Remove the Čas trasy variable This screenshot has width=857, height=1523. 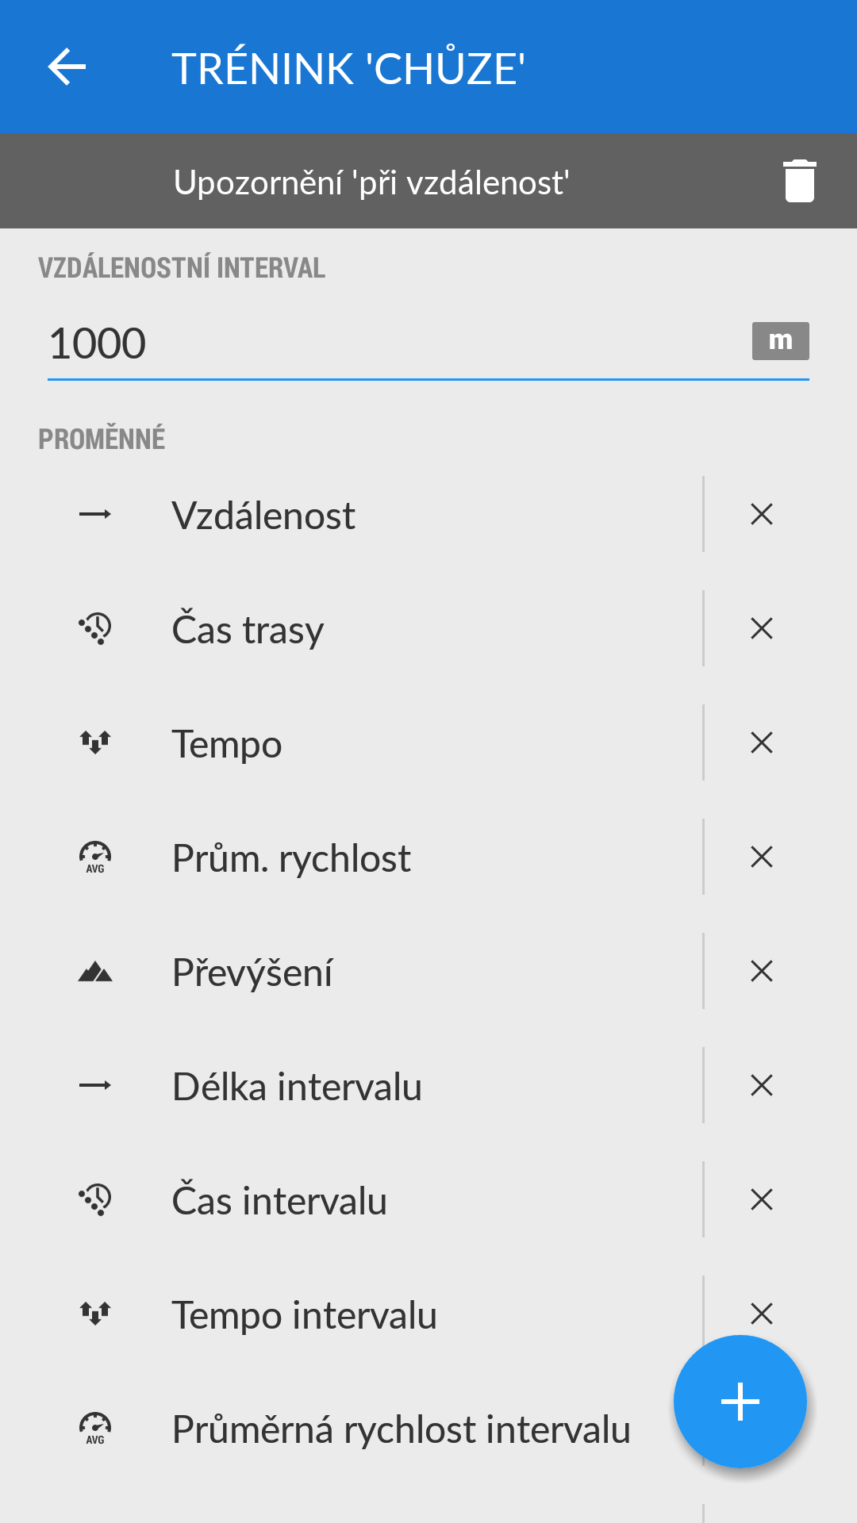[762, 629]
